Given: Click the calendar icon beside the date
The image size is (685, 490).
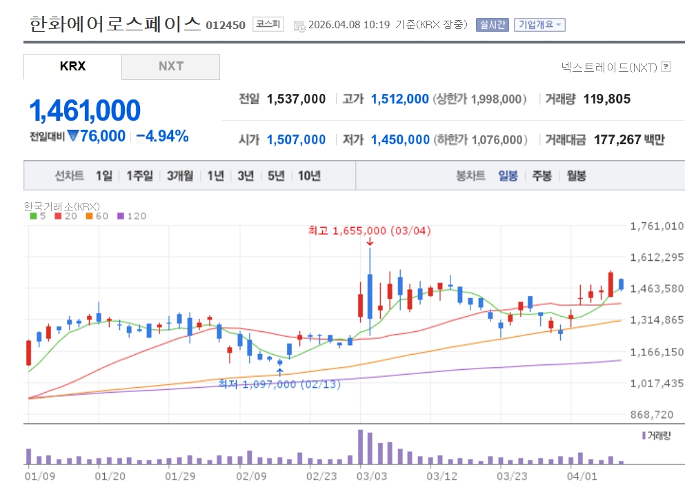Looking at the screenshot, I should click(x=299, y=26).
